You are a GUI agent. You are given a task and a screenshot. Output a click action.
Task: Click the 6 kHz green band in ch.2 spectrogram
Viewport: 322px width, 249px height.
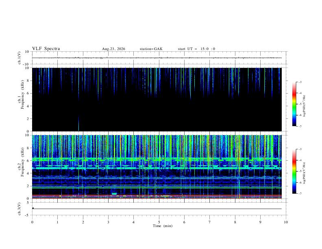point(157,159)
